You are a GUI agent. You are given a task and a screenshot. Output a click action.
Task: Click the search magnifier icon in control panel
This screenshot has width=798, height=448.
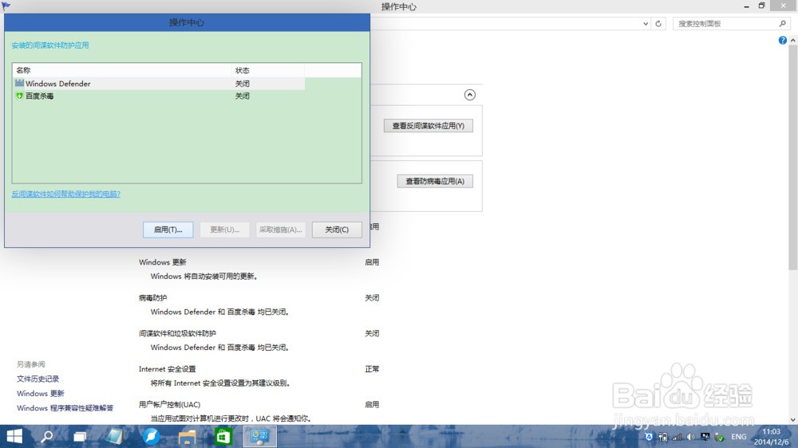783,23
